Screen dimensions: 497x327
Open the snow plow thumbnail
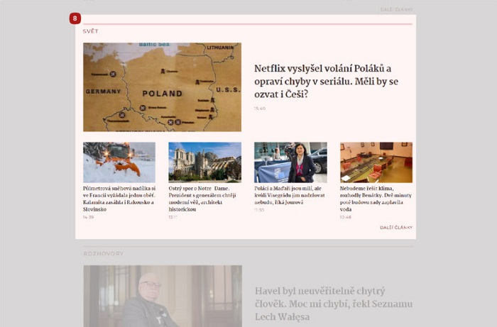point(119,162)
